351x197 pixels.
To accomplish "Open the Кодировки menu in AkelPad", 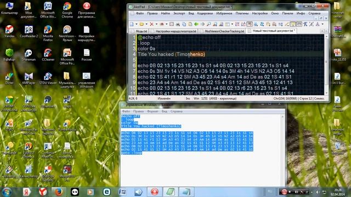I will (205, 13).
